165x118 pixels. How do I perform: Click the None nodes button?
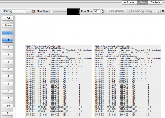click(x=8, y=26)
